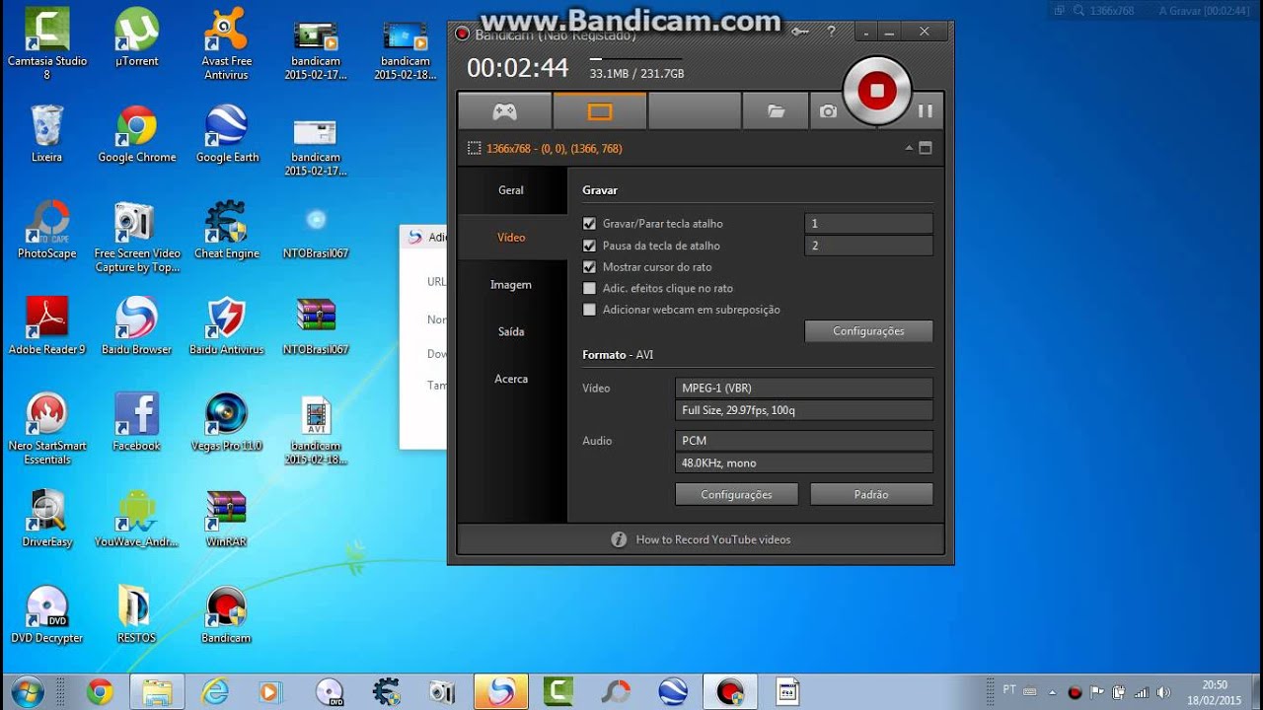Select the Facebook desktop shortcut
The width and height of the screenshot is (1263, 710).
[136, 422]
